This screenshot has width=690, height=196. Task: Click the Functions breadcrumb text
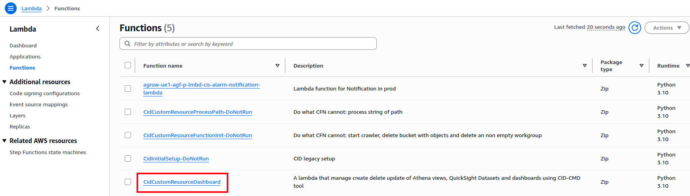coord(67,8)
